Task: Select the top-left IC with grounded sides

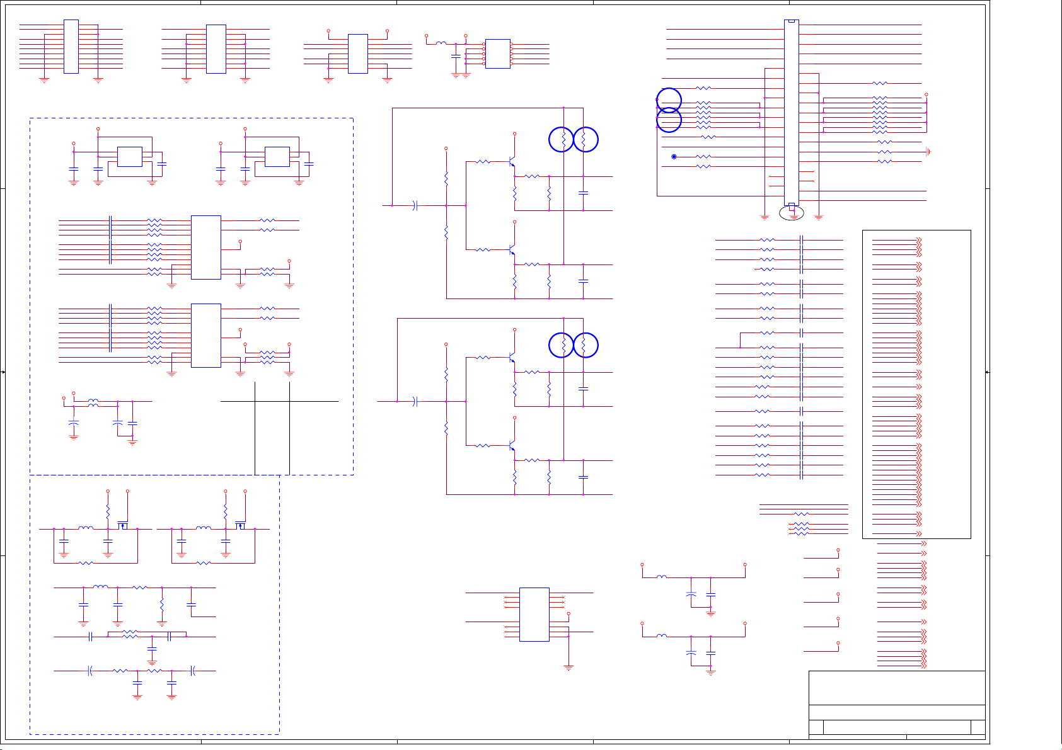Action: 71,46
